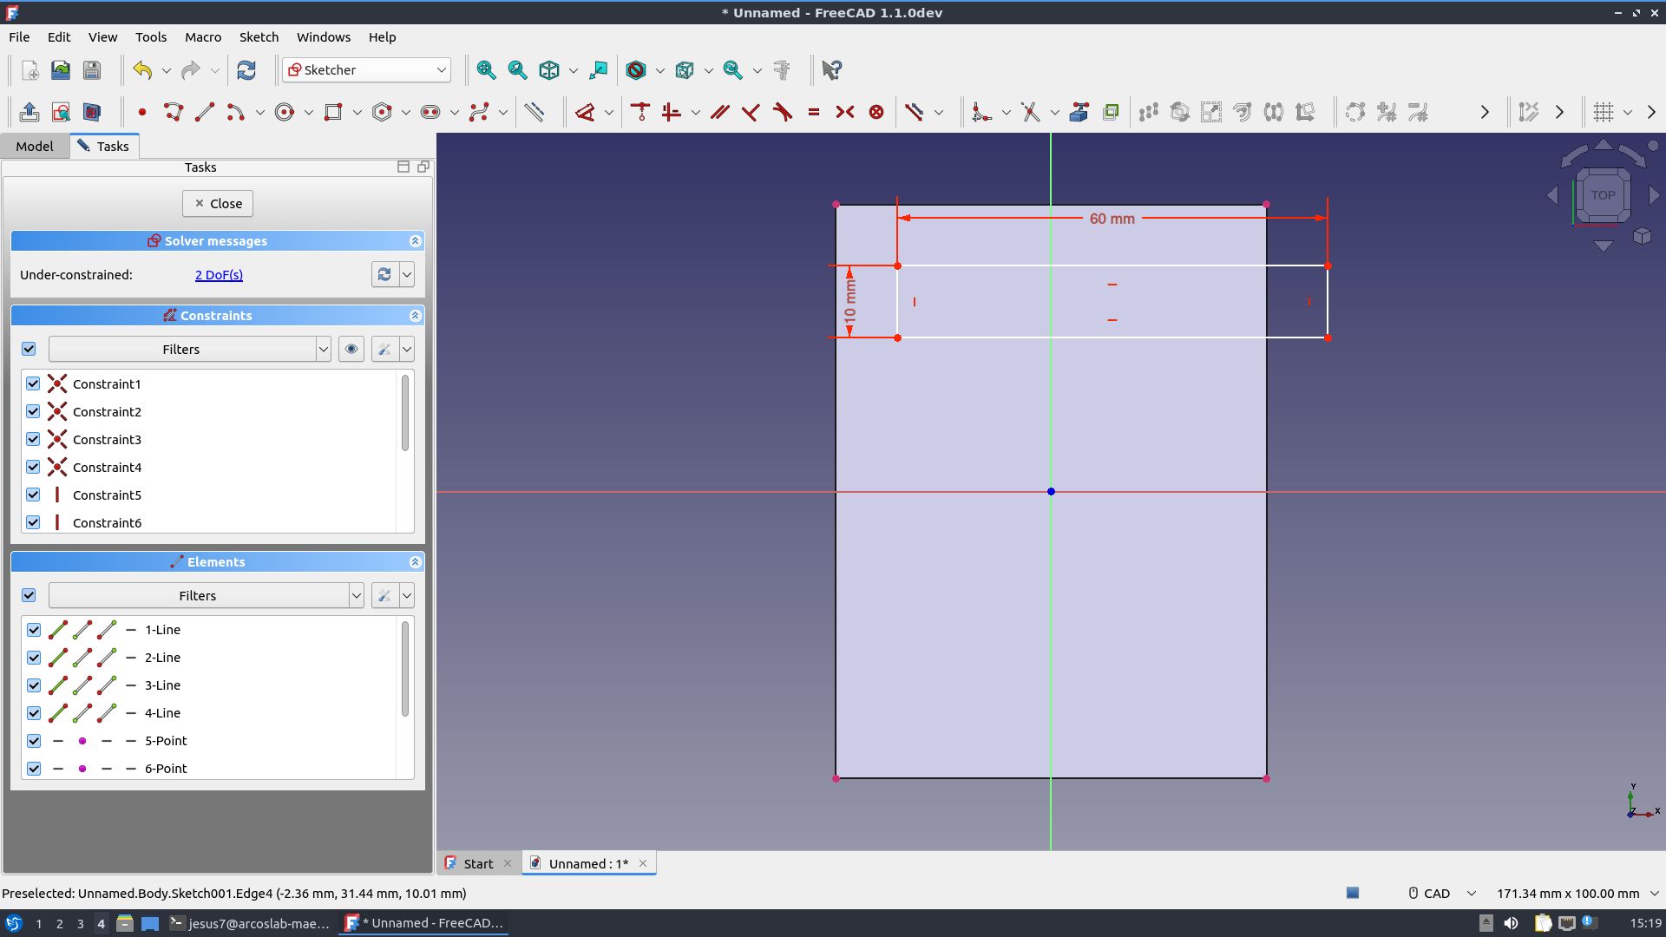Apply the block constraint
1666x937 pixels.
coord(876,112)
